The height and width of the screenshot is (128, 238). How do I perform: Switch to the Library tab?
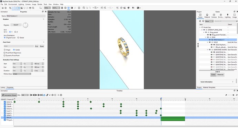click(3, 87)
